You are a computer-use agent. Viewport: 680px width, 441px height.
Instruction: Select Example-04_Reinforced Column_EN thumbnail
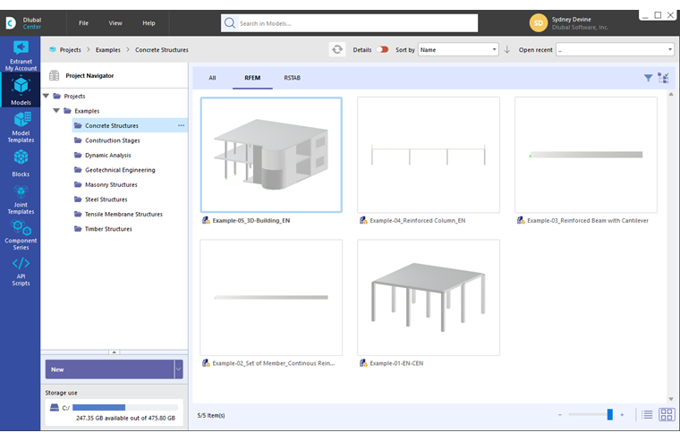(x=429, y=155)
